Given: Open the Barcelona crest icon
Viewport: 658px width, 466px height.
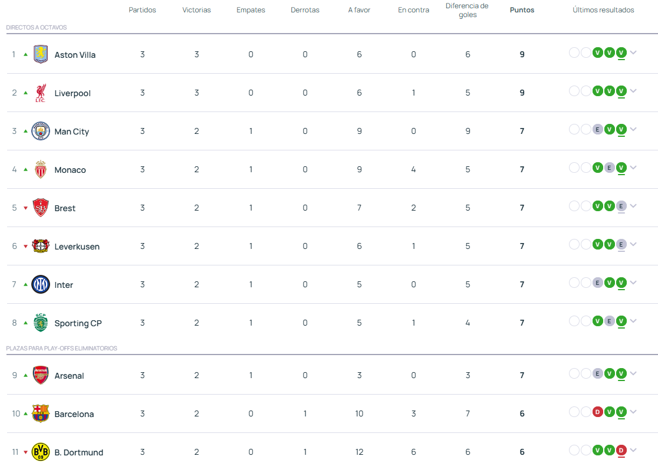Looking at the screenshot, I should tap(41, 414).
